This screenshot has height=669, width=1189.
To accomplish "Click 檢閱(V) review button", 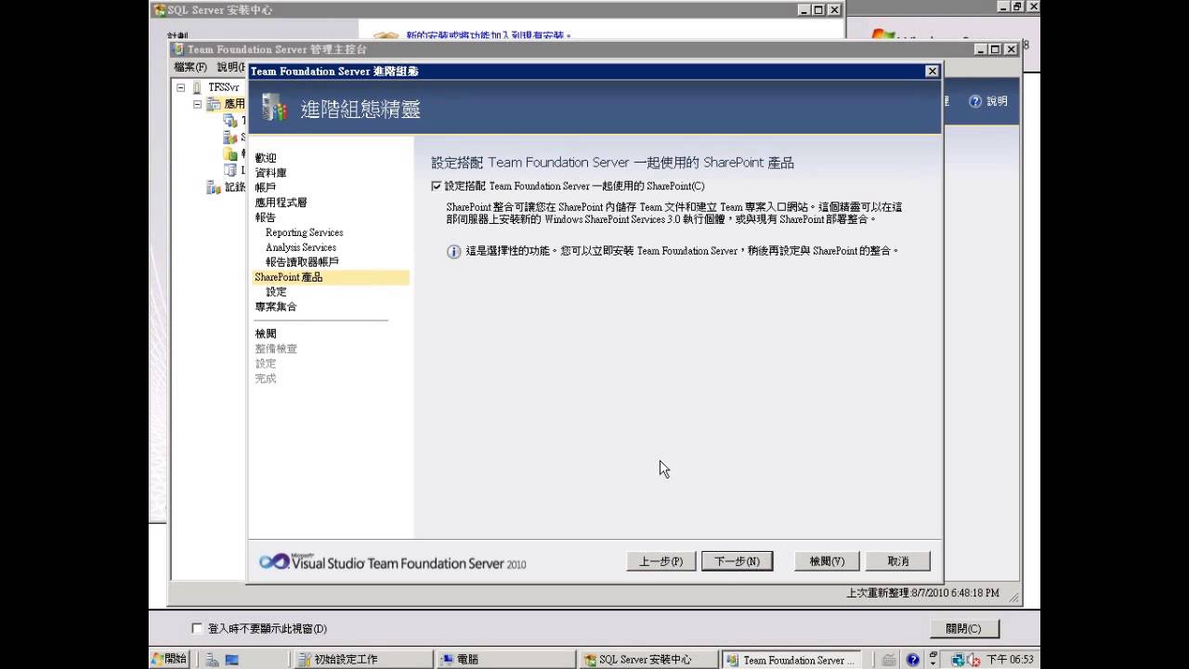I will pyautogui.click(x=827, y=561).
